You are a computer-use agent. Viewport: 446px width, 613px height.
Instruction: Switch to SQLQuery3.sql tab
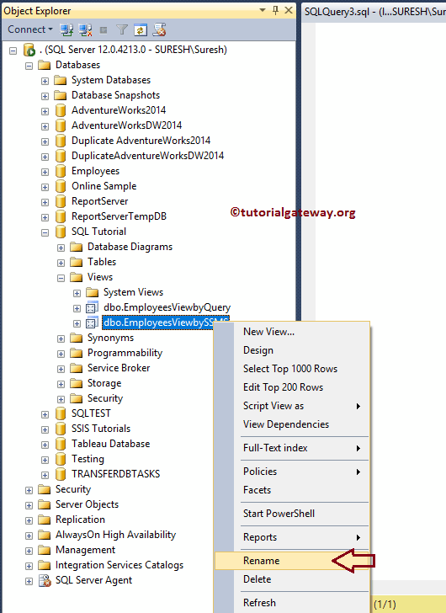(375, 11)
